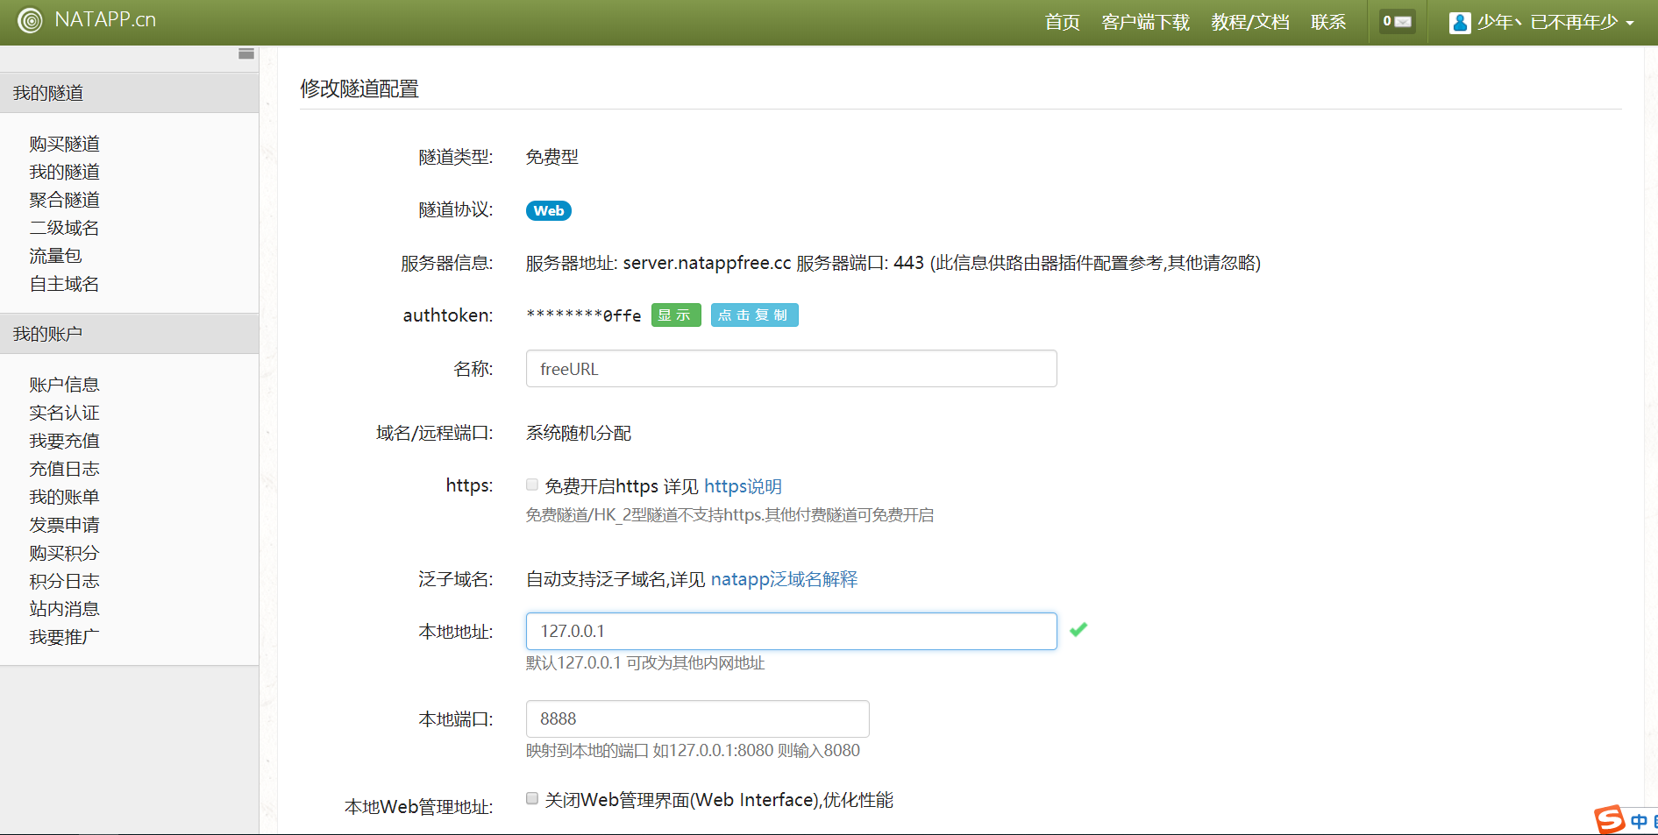Expand the 少年丶已不再年少 user dropdown

click(x=1542, y=22)
